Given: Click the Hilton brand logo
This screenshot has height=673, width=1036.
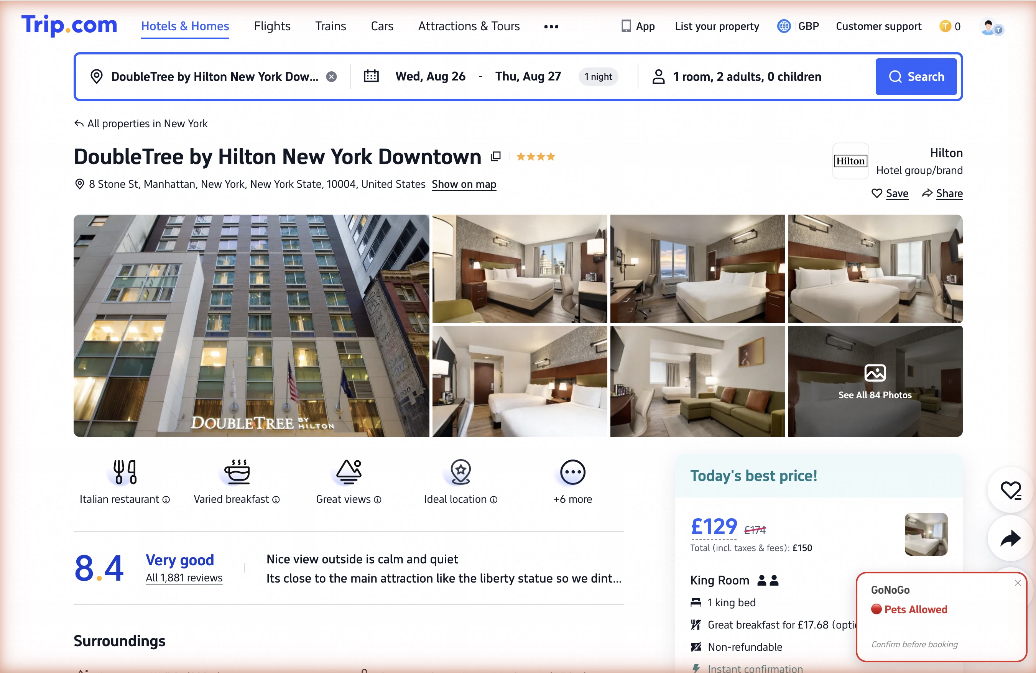Looking at the screenshot, I should coord(850,161).
